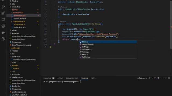
Task: Expand the top Properties folder
Action: pos(24,7)
